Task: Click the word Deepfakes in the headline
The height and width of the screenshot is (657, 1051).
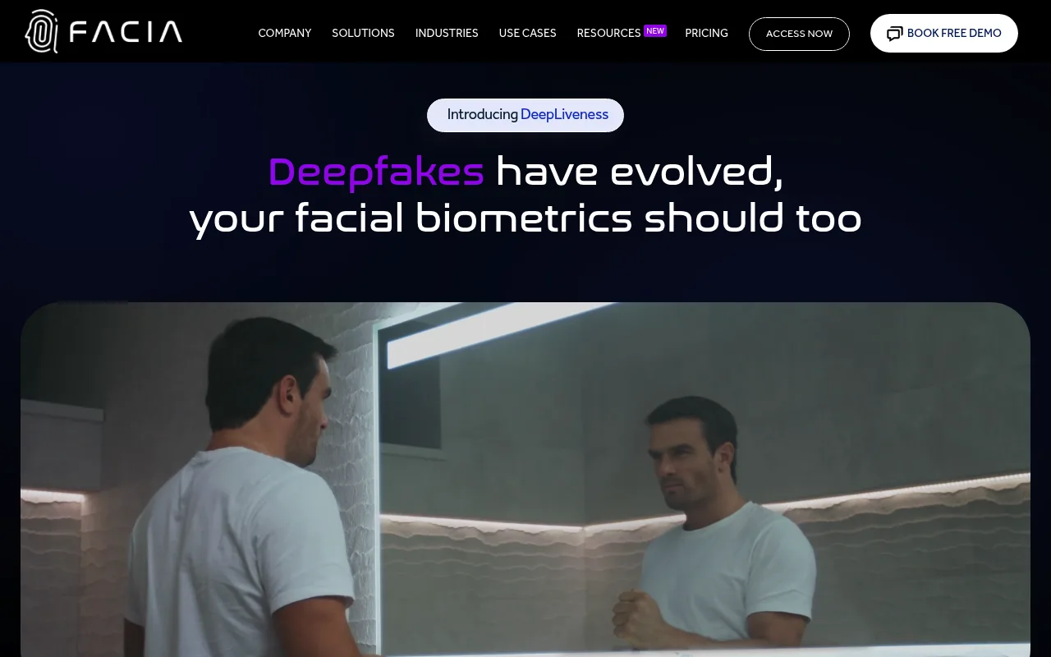Action: (376, 172)
